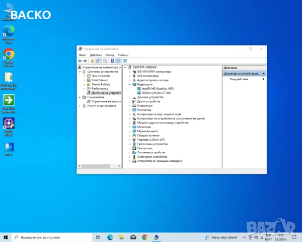Toggle the Show/Hide Console Tree toolbar icon
This screenshot has height=242, width=302.
coord(98,61)
